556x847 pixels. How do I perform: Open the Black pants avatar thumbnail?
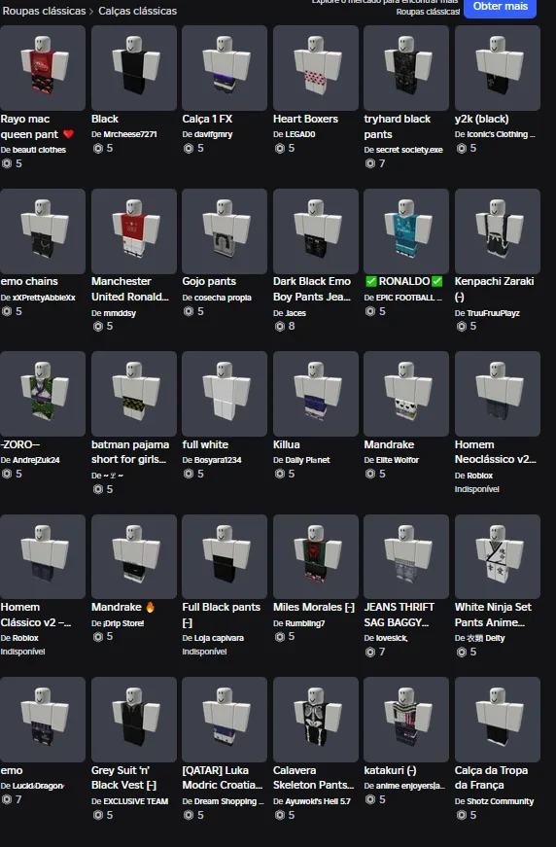(x=134, y=68)
